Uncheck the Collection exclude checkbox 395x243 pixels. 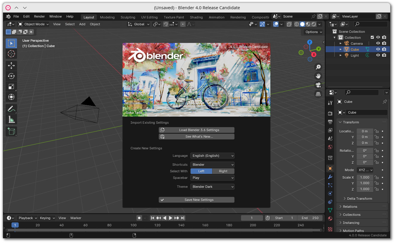tap(372, 38)
